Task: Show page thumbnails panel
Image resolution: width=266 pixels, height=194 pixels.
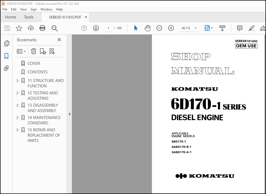Action: coord(7,43)
